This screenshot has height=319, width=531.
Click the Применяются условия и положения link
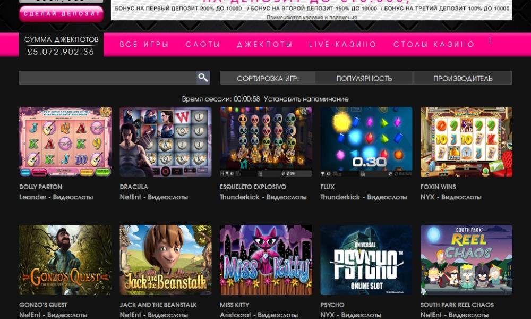pos(312,18)
